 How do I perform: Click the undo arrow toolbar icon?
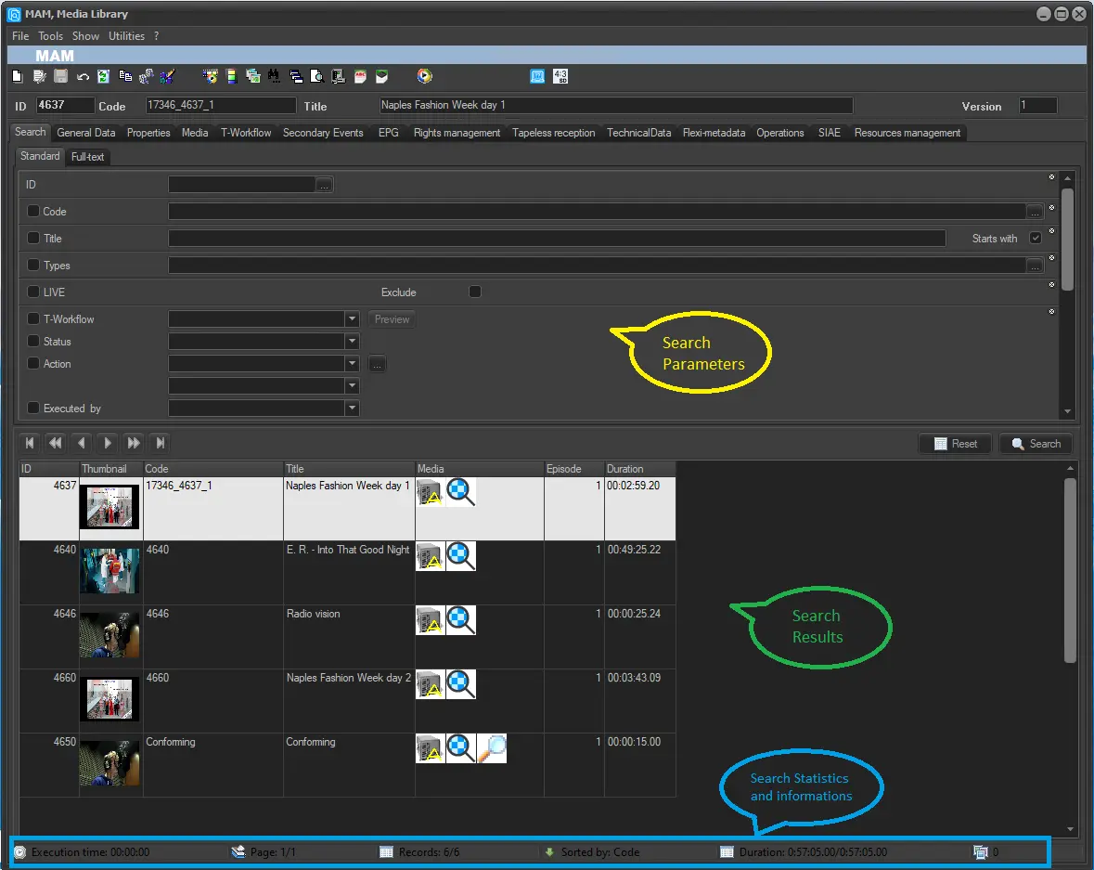point(83,76)
